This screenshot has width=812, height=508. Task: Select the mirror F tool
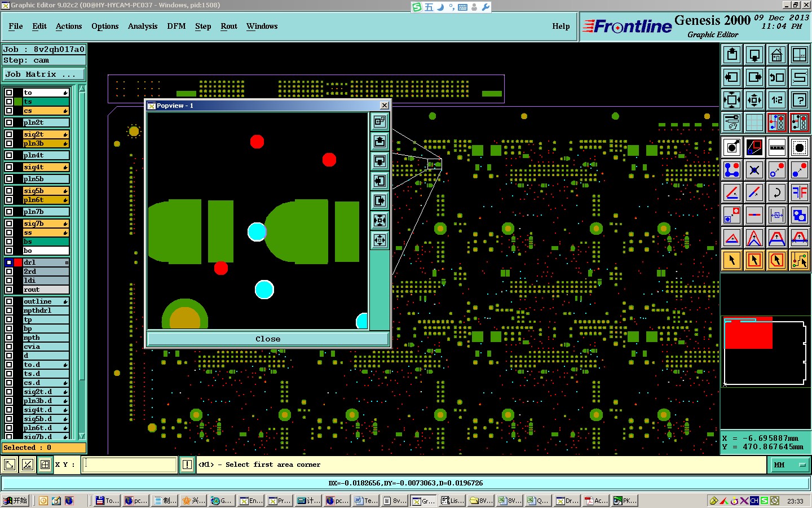click(800, 192)
